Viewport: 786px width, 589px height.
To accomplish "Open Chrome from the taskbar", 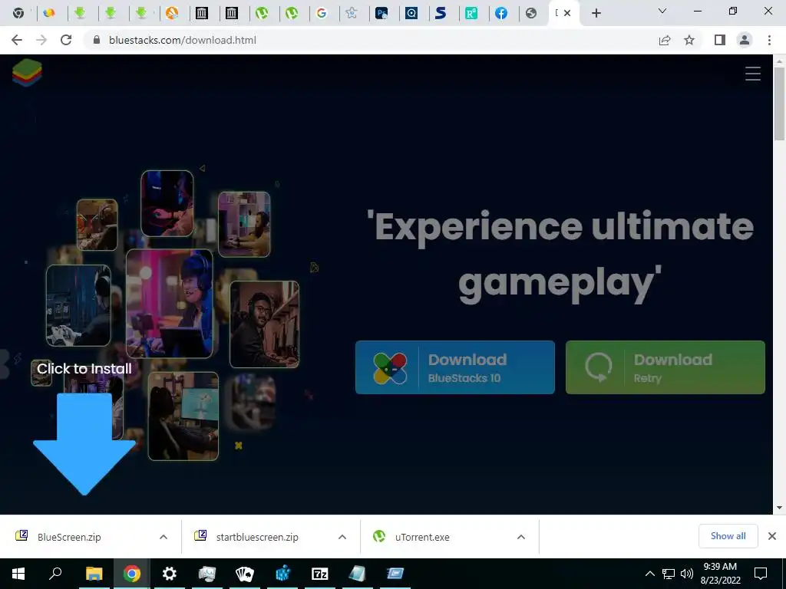I will point(132,574).
